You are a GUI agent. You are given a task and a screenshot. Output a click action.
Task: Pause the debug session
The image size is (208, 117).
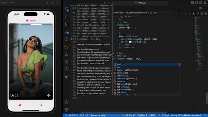tap(177, 14)
